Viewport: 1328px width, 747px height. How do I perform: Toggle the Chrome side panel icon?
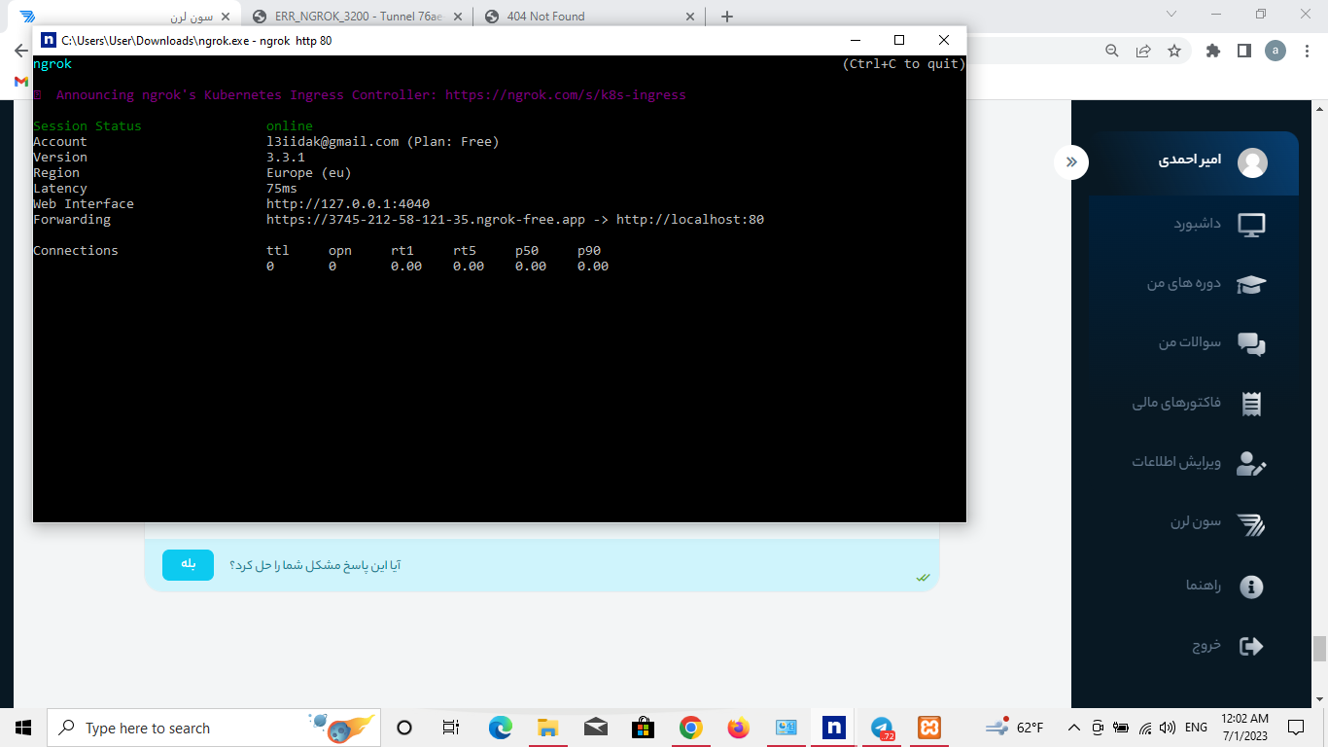1243,51
